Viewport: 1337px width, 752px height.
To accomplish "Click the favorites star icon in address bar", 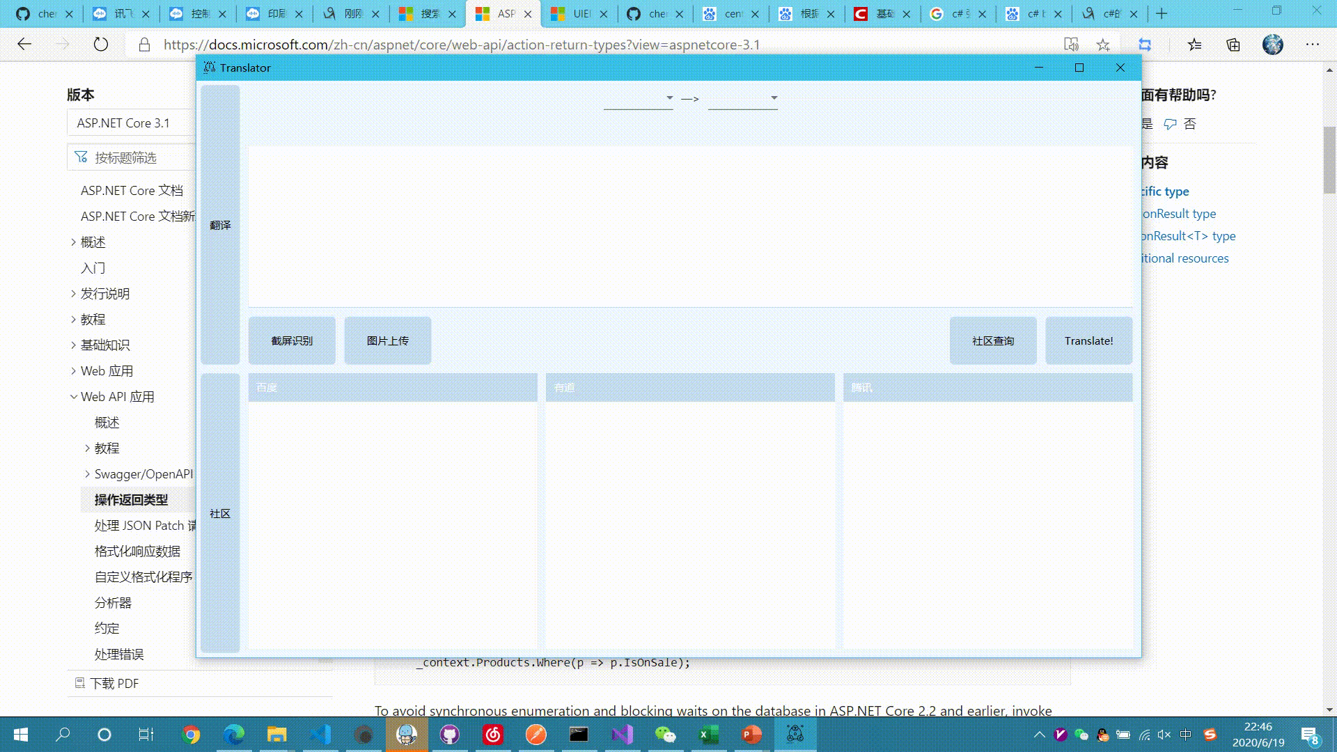I will (x=1103, y=45).
